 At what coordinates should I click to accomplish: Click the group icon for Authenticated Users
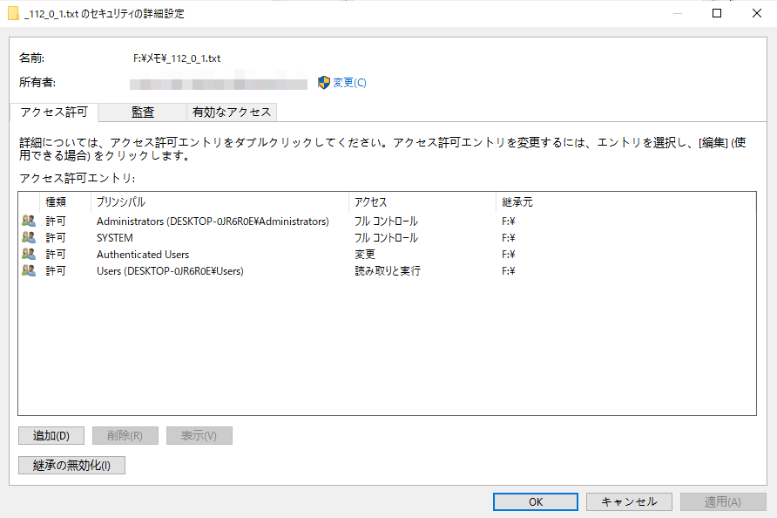29,255
